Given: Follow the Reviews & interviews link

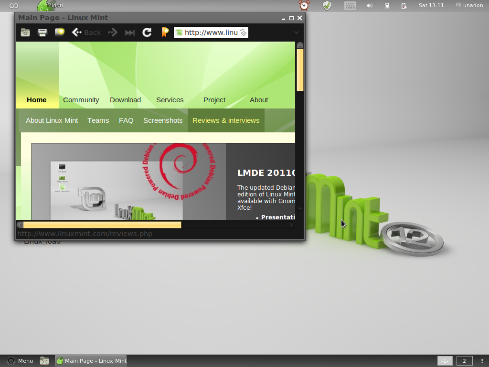Looking at the screenshot, I should [x=226, y=120].
